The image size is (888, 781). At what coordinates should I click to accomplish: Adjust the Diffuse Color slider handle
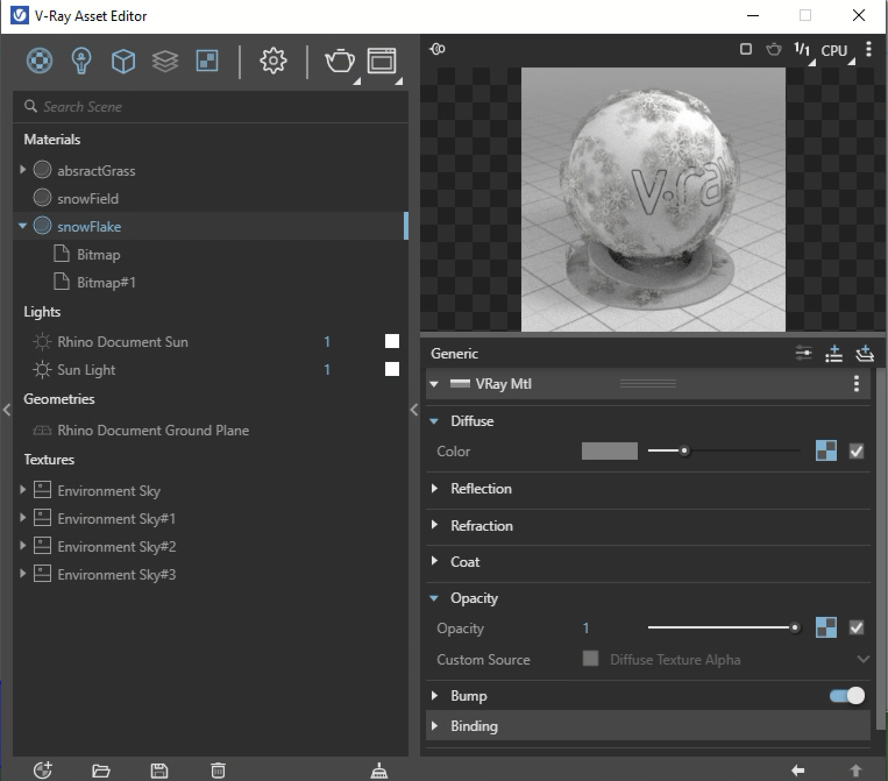(x=684, y=451)
